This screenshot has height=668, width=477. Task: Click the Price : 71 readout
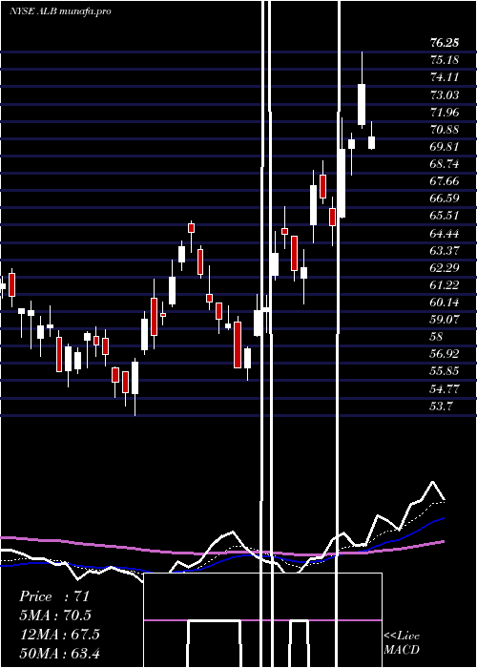(x=54, y=596)
